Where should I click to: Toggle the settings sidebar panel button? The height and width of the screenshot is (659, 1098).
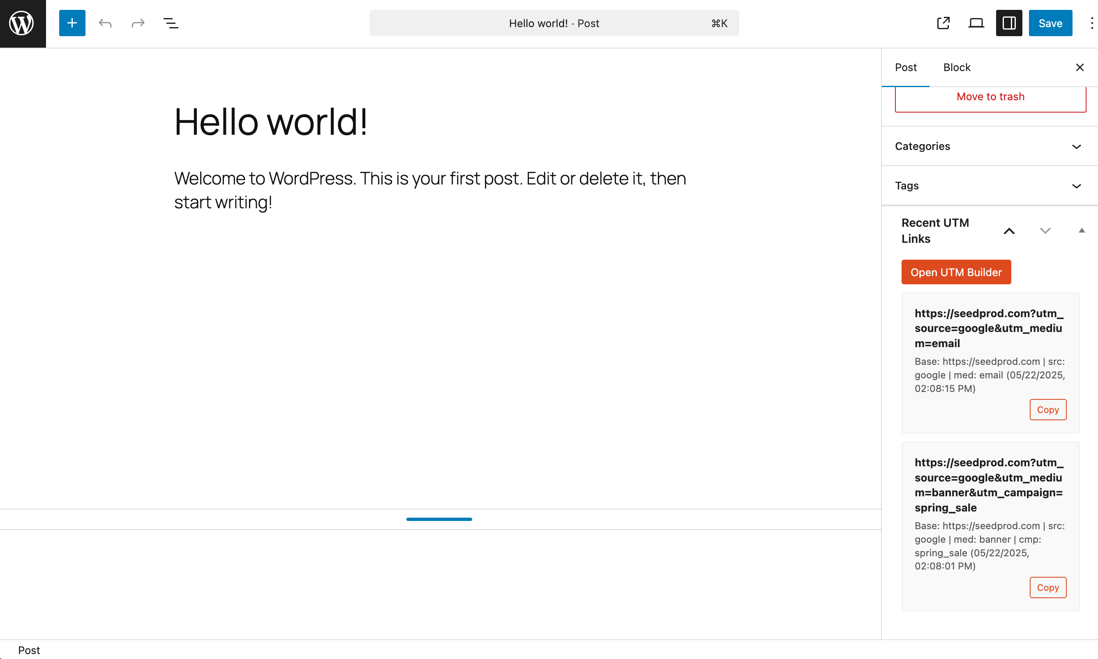click(1009, 23)
